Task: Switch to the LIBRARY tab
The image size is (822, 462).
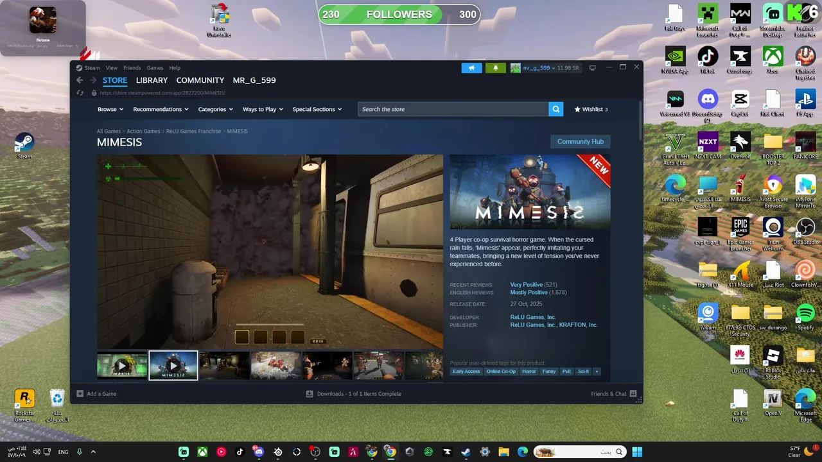Action: [152, 80]
